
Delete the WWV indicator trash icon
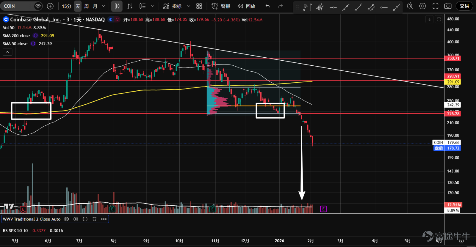[95, 219]
